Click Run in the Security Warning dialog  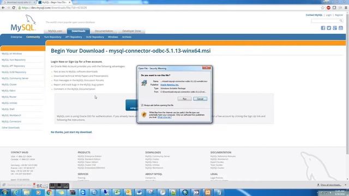(184, 99)
